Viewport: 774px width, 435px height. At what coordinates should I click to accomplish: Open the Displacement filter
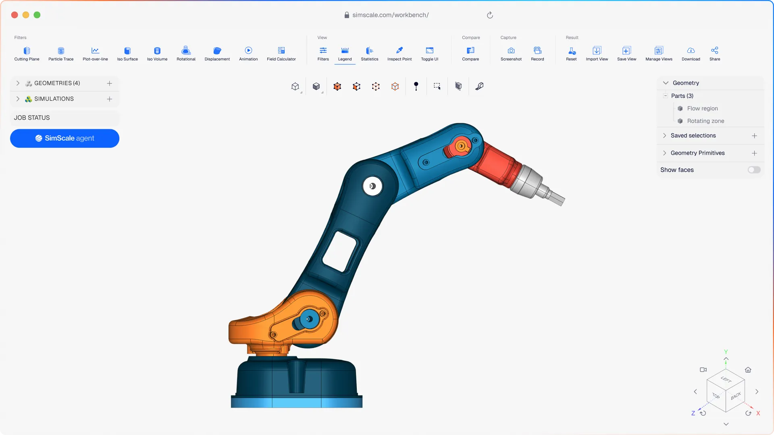pyautogui.click(x=217, y=54)
